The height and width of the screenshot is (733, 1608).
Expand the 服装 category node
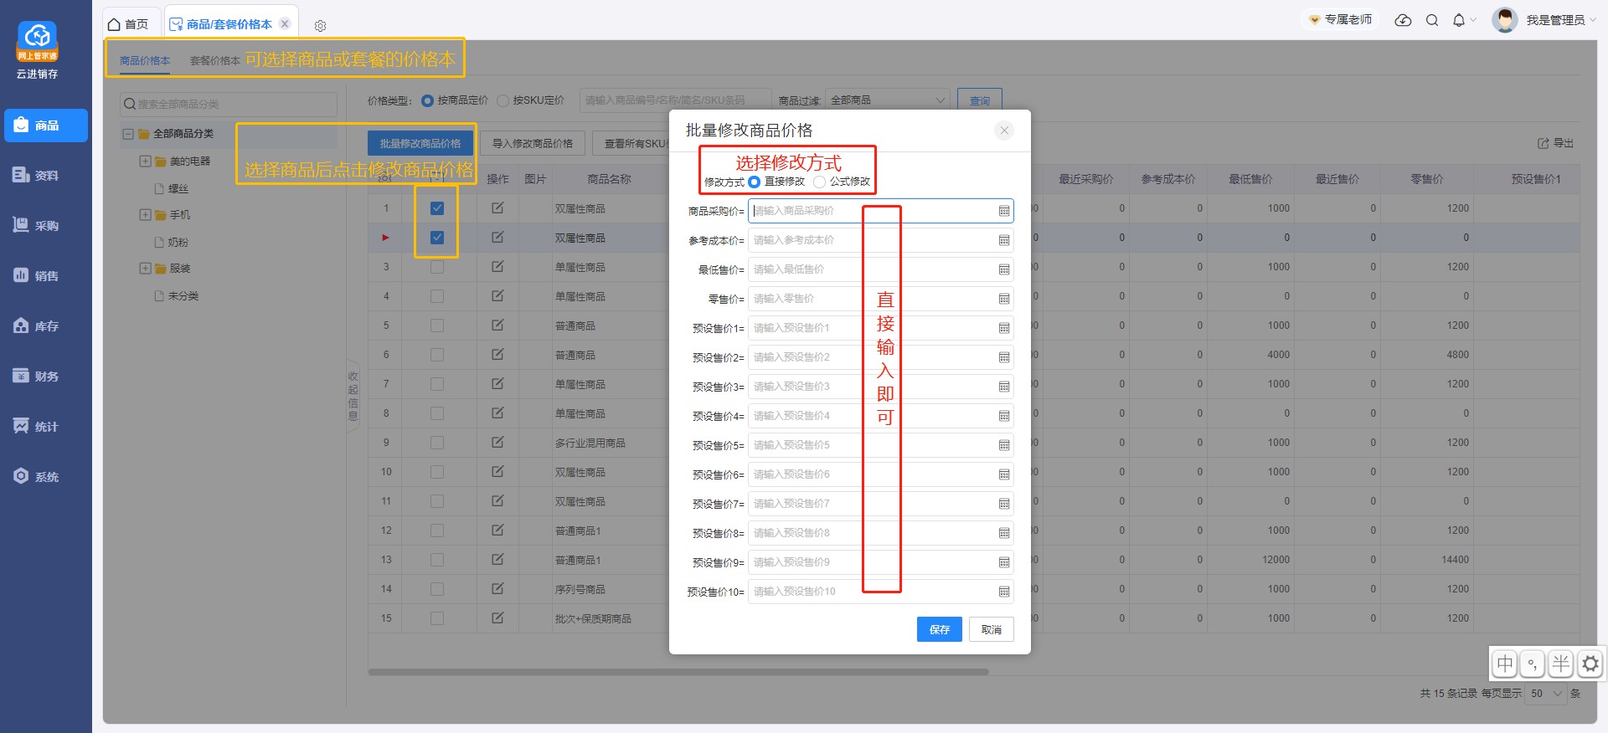click(x=145, y=269)
